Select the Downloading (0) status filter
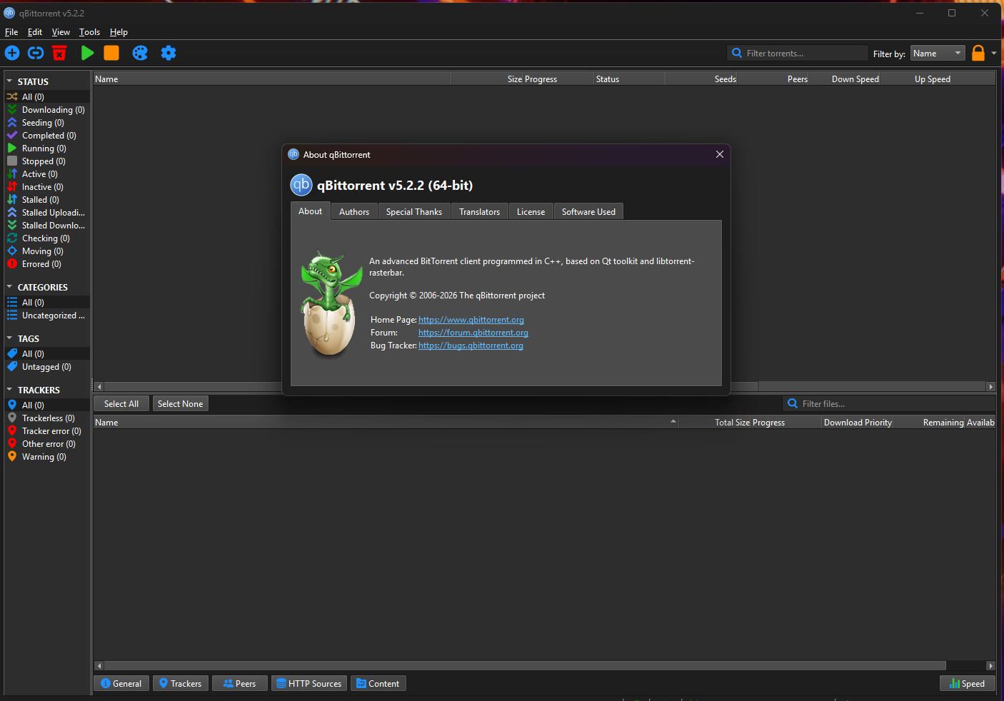 (47, 110)
